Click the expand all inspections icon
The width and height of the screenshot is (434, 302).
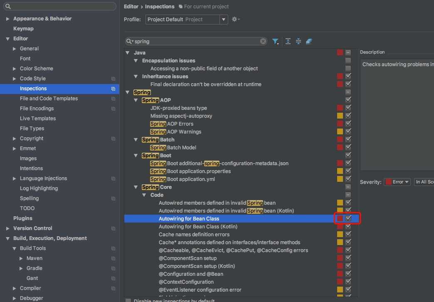click(288, 41)
